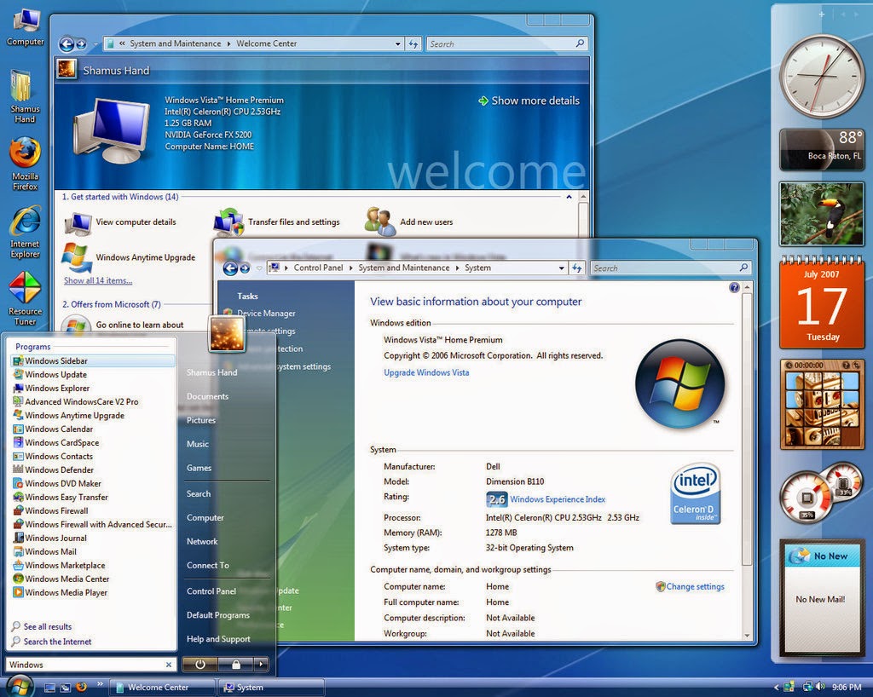Click the volume icon in the system tray

pos(818,686)
